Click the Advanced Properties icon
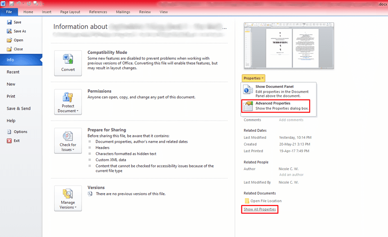The height and width of the screenshot is (237, 388). pos(248,106)
